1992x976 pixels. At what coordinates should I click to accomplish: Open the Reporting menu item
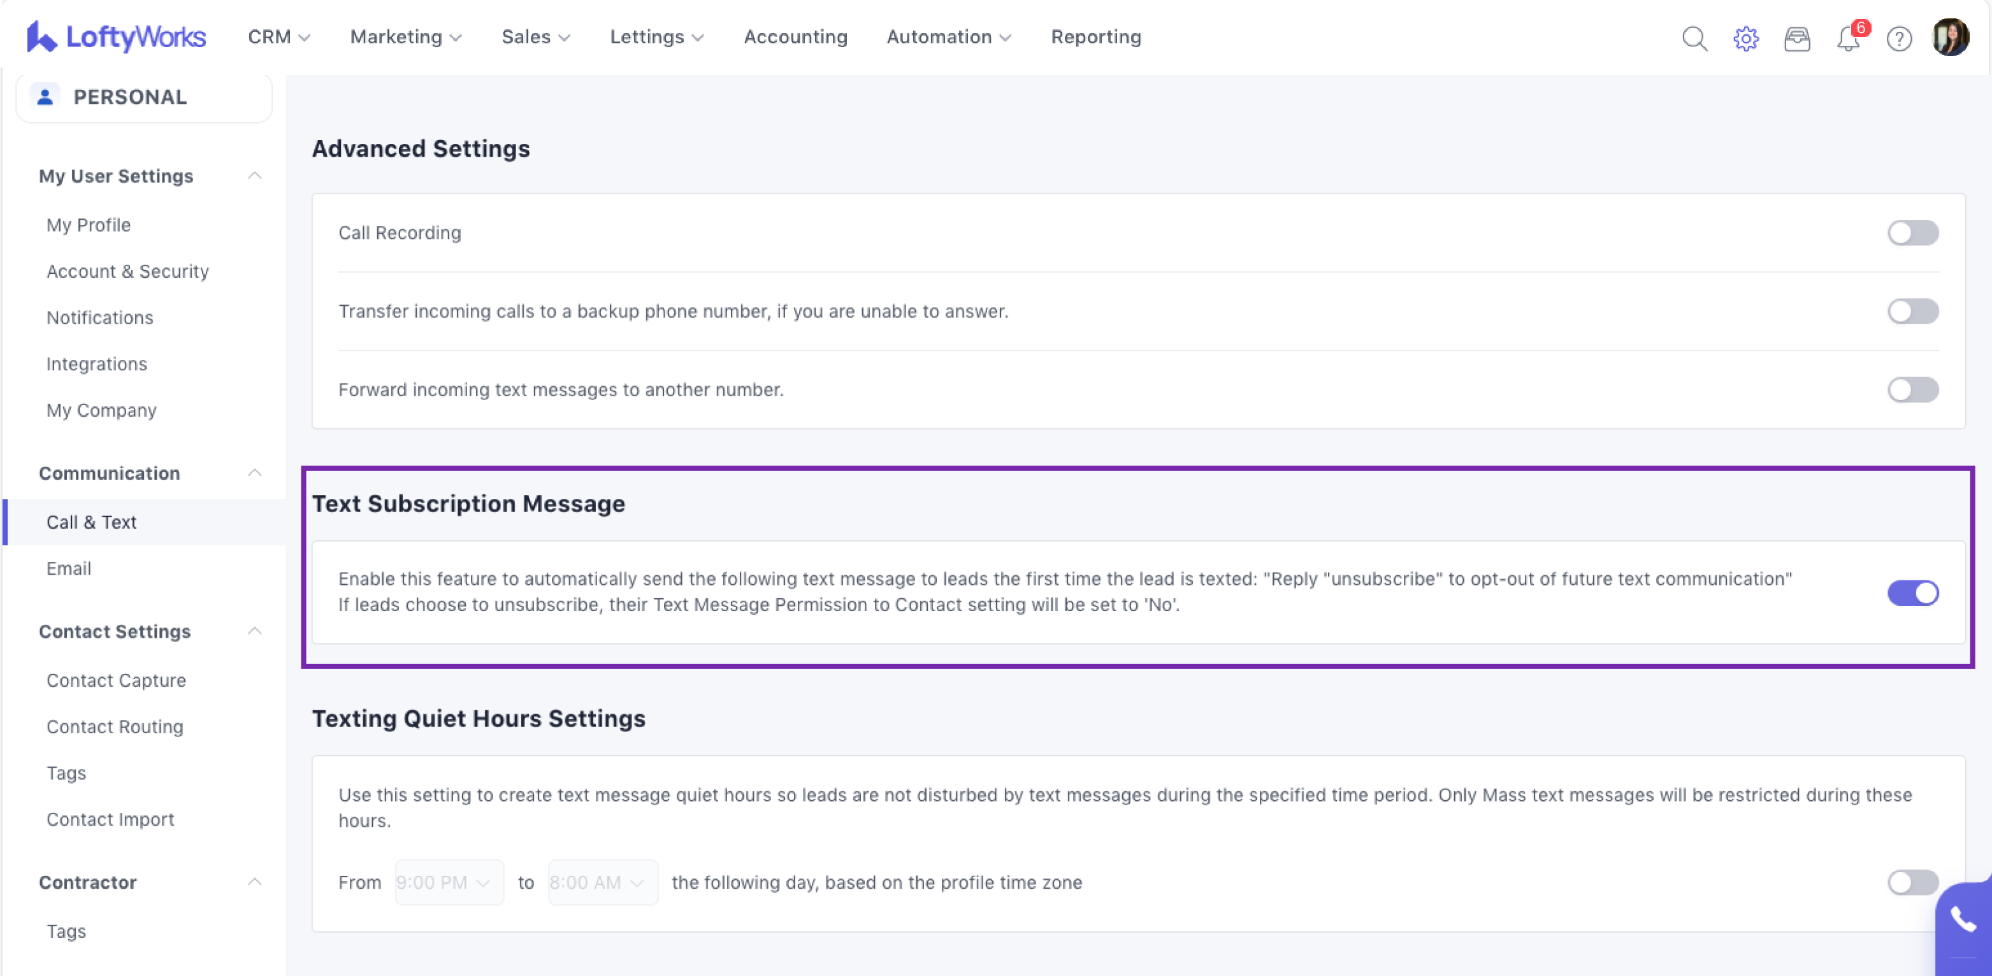pyautogui.click(x=1096, y=37)
